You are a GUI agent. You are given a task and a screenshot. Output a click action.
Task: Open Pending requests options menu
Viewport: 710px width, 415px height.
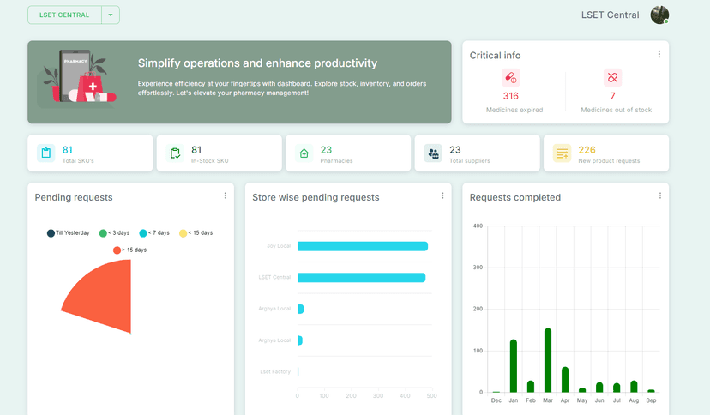[x=225, y=195]
